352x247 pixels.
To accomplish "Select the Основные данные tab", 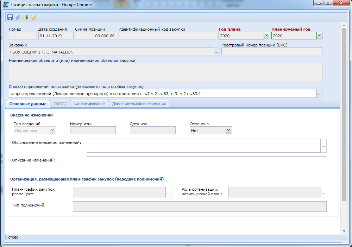I will 28,104.
